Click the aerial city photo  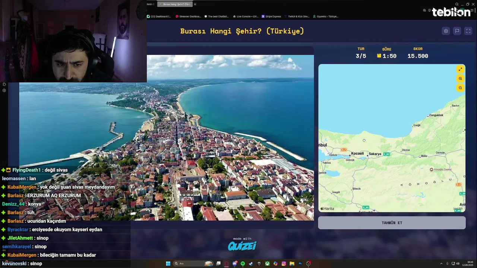[167, 138]
